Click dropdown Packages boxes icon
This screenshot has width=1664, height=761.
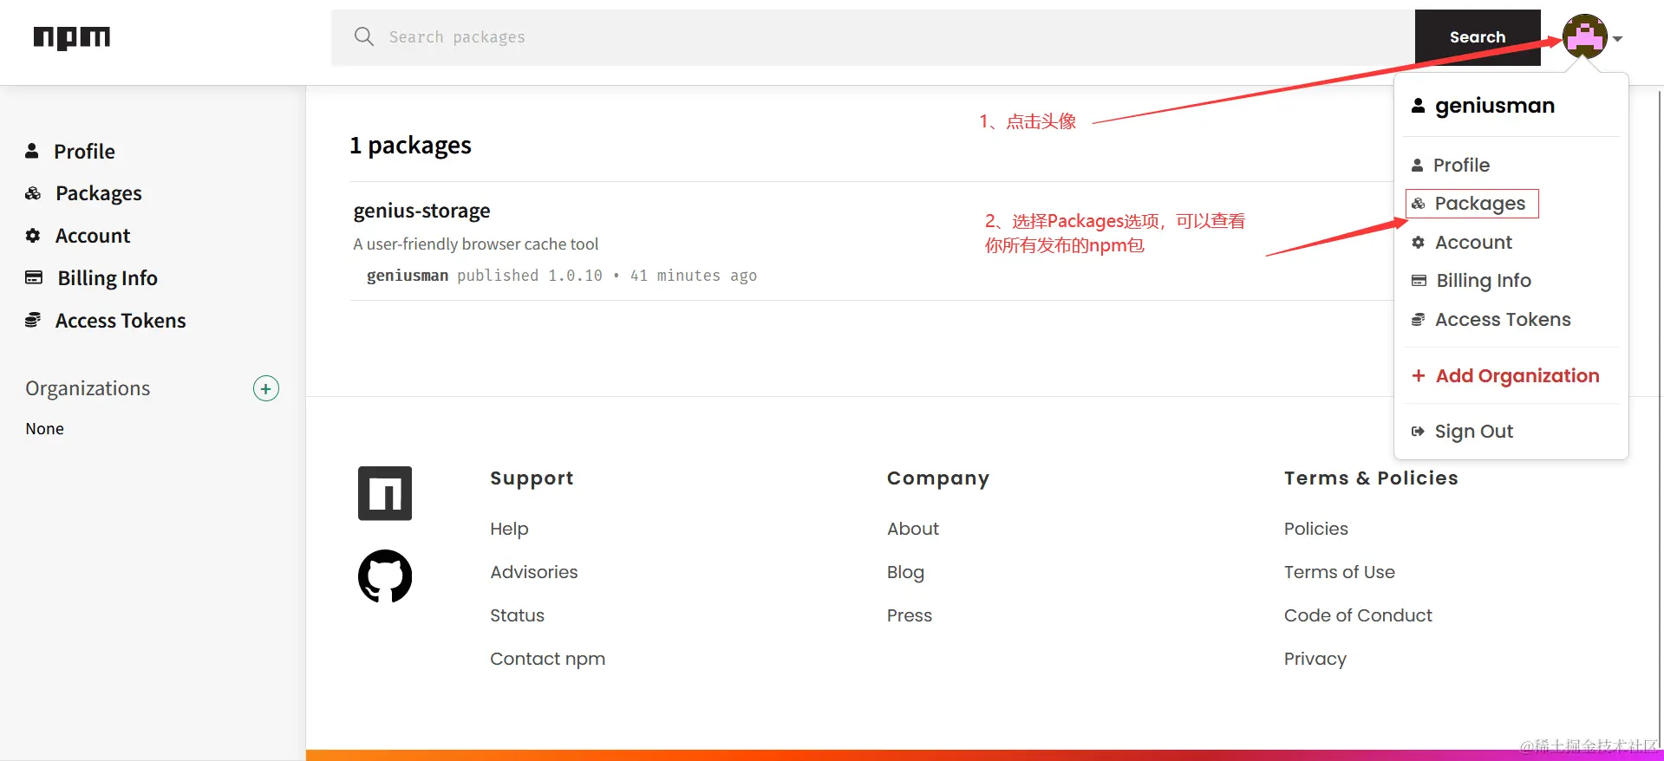point(1419,204)
